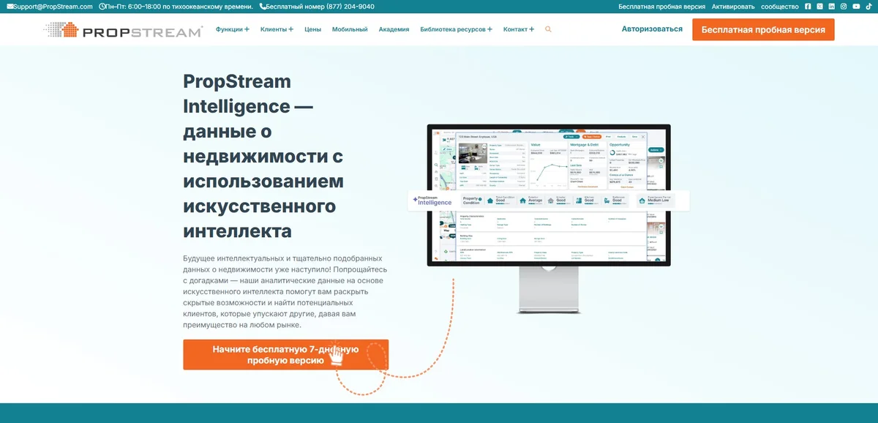Expand the Контакт dropdown
878x423 pixels.
[x=518, y=30]
